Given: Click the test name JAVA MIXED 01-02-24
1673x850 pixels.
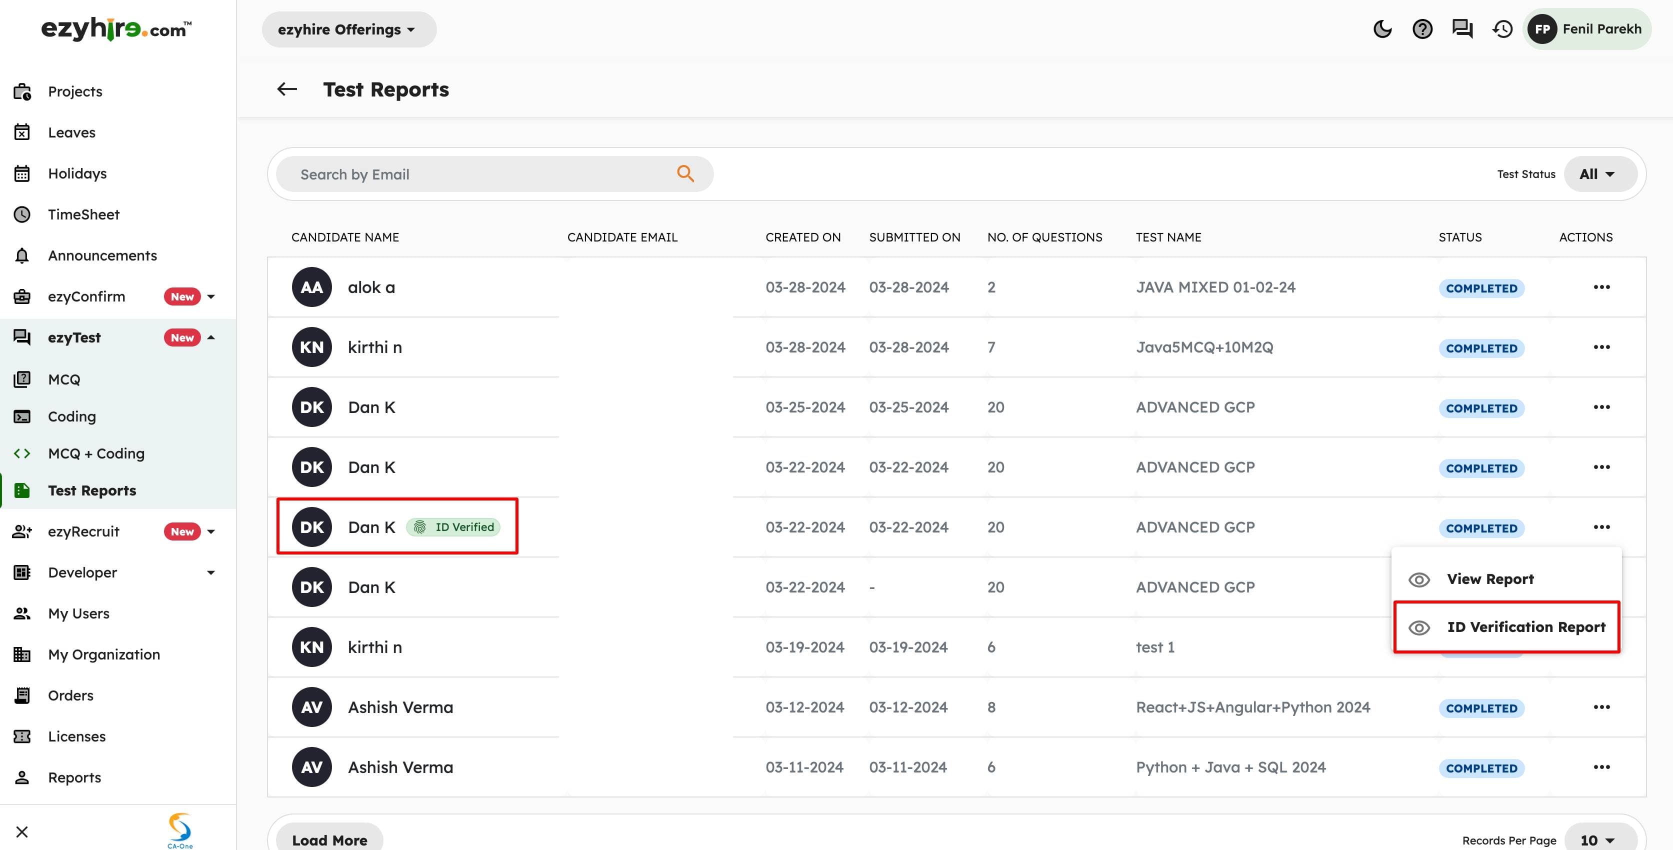Looking at the screenshot, I should tap(1215, 287).
